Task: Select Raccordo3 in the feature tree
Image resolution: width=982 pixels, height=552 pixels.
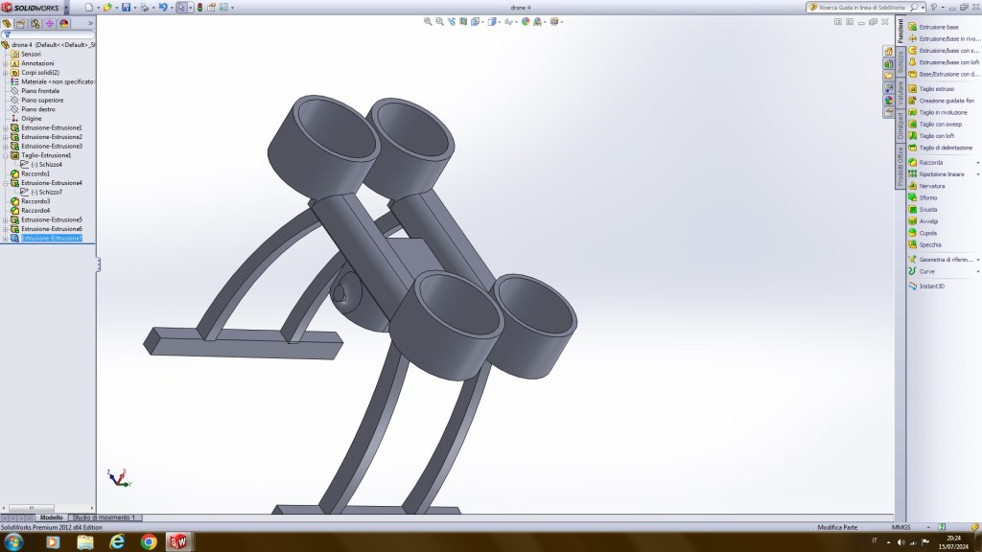Action: click(35, 201)
